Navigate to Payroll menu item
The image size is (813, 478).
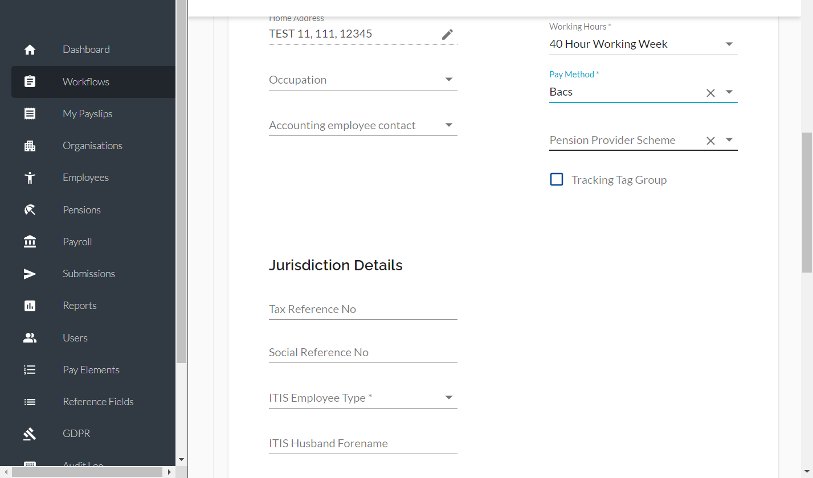[x=93, y=242]
